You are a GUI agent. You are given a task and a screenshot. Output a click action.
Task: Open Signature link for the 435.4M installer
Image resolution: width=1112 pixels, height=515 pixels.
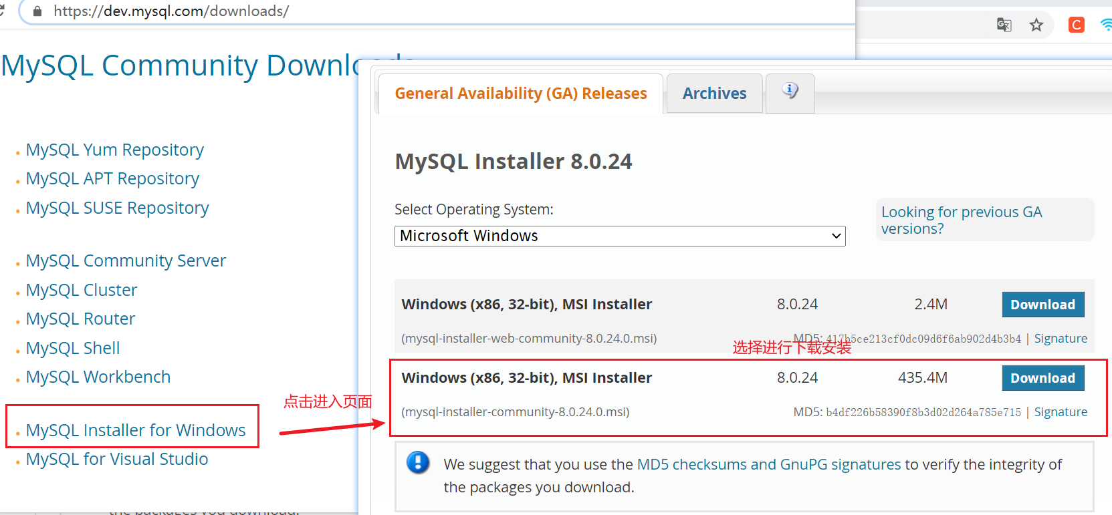(1061, 412)
